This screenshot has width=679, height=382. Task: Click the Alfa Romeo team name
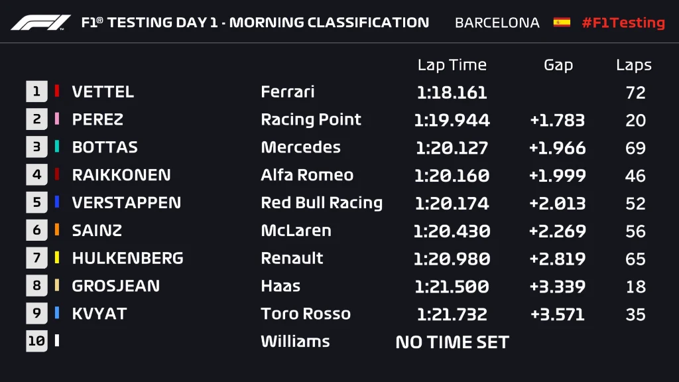[307, 175]
